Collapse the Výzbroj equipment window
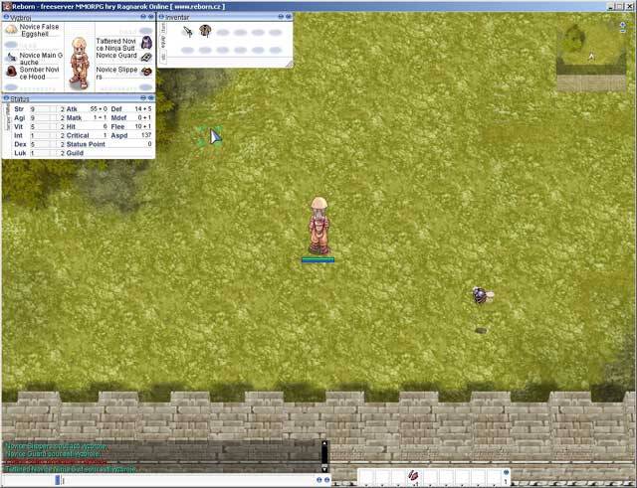 coord(142,17)
